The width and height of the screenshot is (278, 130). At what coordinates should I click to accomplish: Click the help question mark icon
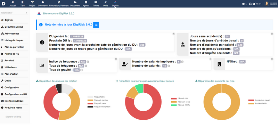(x=254, y=4)
